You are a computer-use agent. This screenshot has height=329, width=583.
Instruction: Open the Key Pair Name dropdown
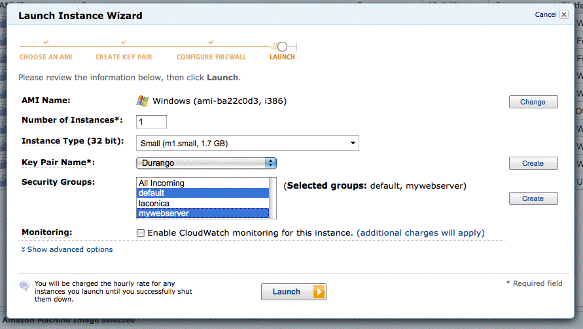pos(206,163)
